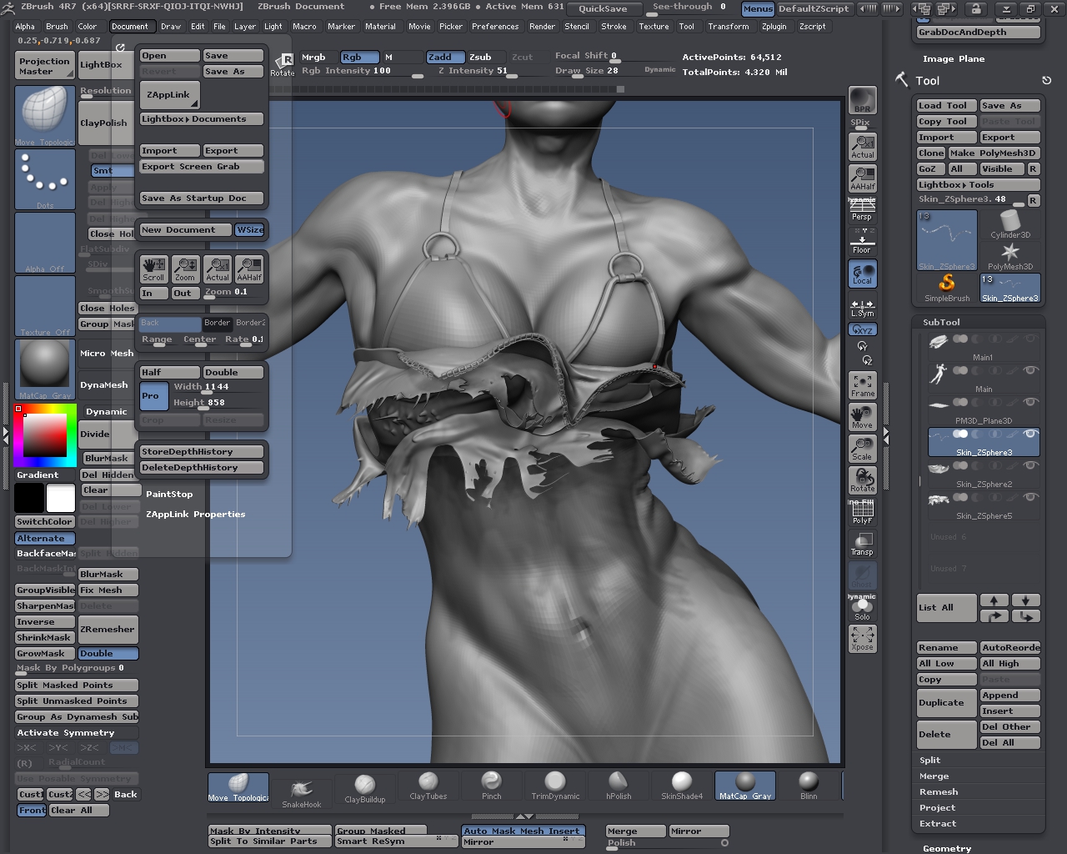Choose the Blinn material

tap(809, 786)
